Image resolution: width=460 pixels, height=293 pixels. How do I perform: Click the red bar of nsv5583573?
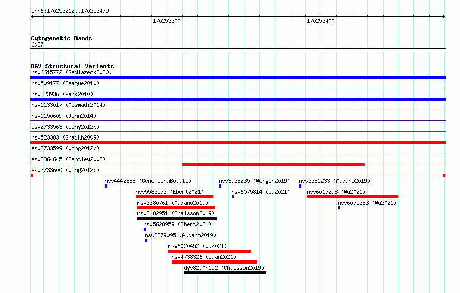coord(175,197)
